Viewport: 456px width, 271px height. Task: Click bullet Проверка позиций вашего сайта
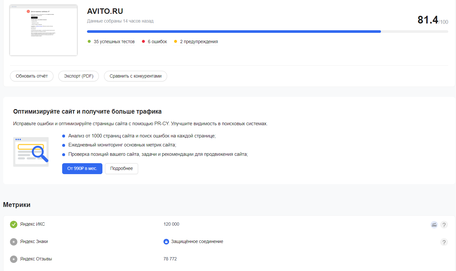(158, 154)
